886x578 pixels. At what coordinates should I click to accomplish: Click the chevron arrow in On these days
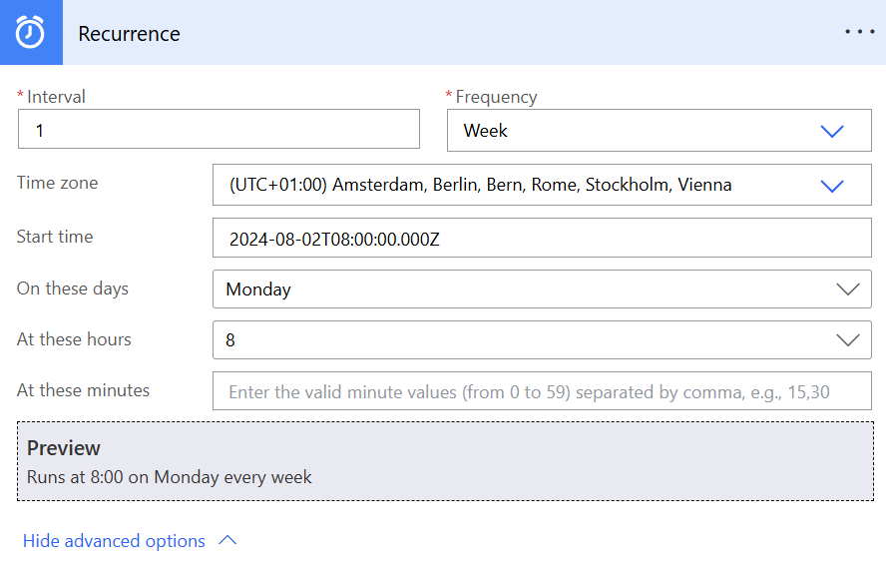[x=847, y=289]
